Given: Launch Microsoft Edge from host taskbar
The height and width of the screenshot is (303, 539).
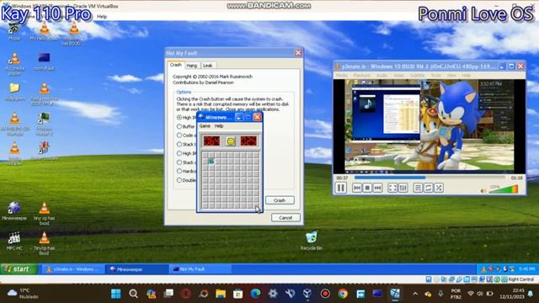Looking at the screenshot, I should tap(255, 294).
